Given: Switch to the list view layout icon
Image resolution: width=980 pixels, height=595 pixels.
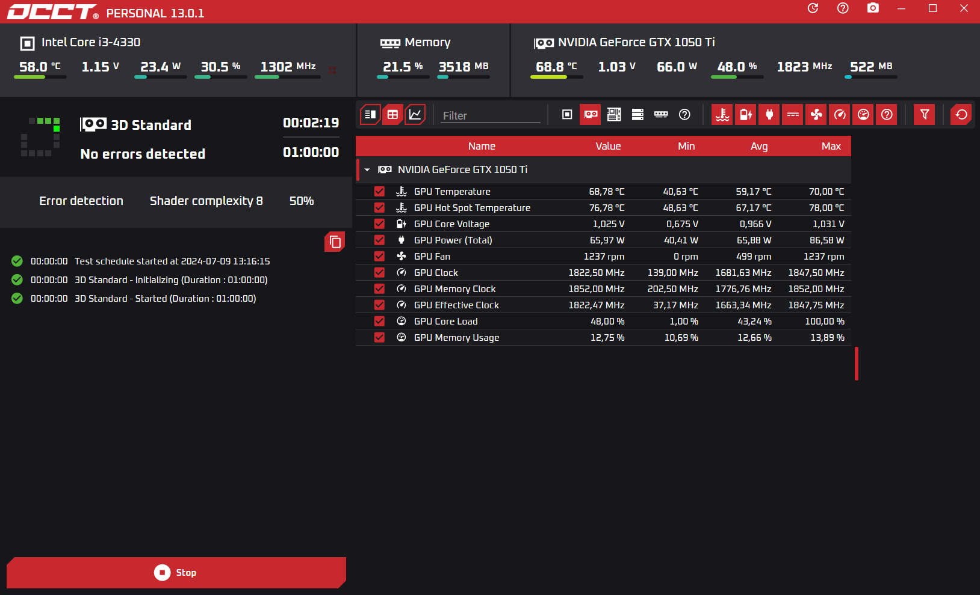Looking at the screenshot, I should 370,114.
